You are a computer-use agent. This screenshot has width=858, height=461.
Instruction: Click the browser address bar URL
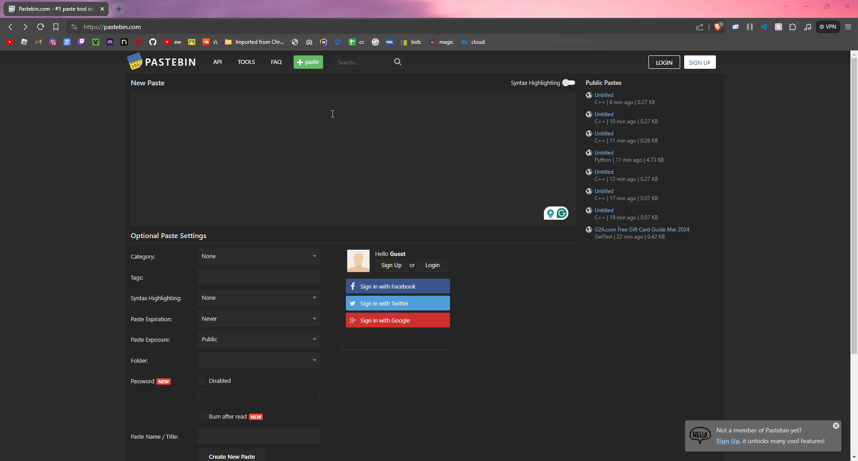click(x=112, y=27)
